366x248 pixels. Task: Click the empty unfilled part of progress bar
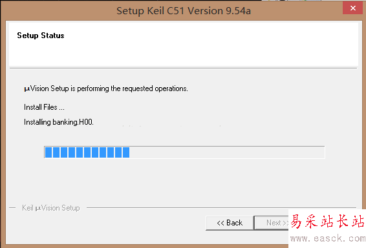227,152
